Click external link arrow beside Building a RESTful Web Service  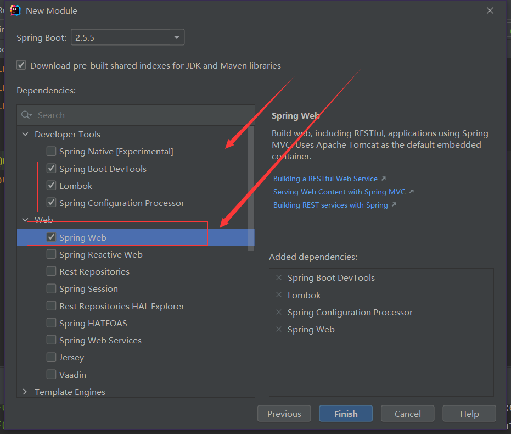pyautogui.click(x=384, y=179)
